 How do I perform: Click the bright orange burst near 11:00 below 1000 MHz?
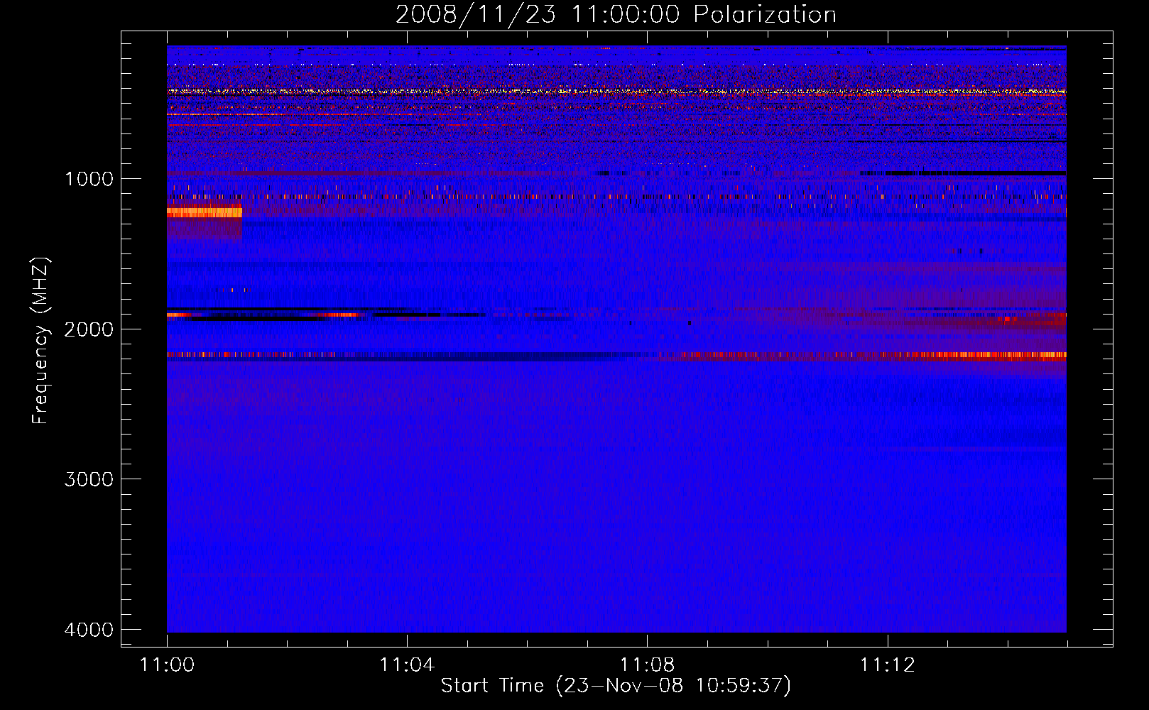point(205,212)
